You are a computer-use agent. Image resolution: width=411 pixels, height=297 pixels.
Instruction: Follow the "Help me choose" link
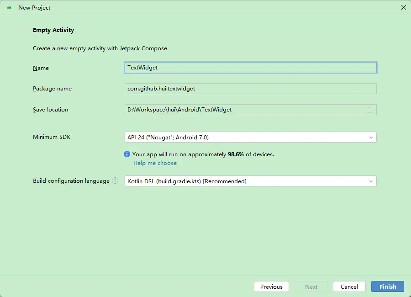[155, 163]
